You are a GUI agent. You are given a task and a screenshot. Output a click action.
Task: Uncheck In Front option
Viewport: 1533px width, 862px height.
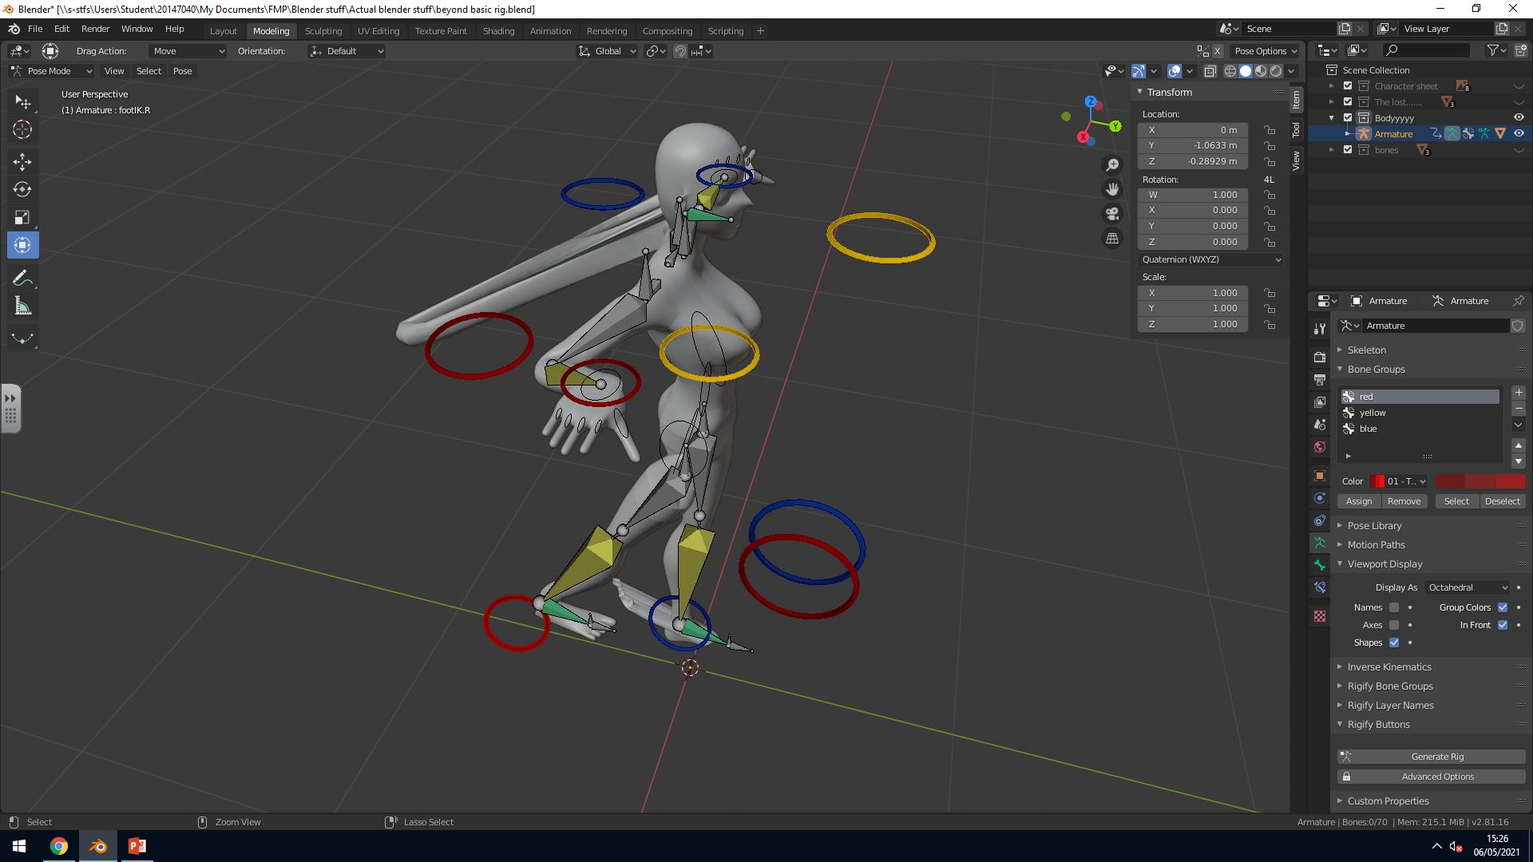pos(1503,625)
